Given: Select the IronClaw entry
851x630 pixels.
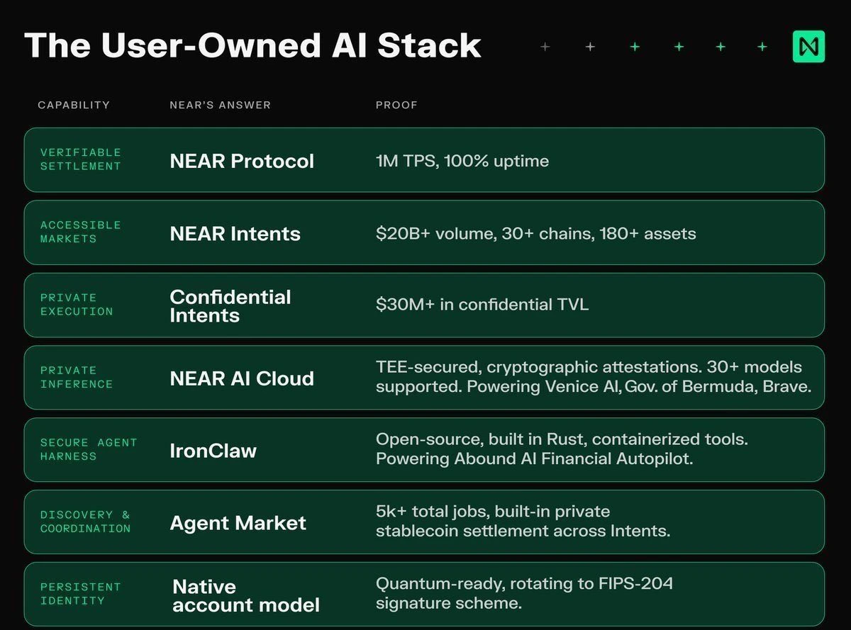Looking at the screenshot, I should (213, 451).
